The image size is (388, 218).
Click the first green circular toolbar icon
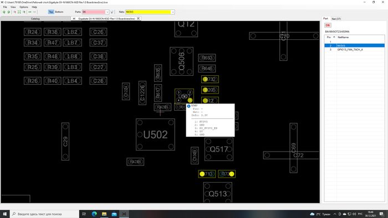point(4,12)
